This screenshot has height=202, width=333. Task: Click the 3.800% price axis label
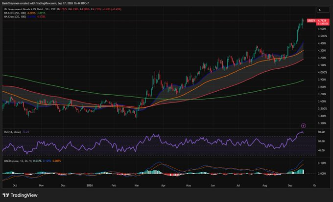point(322,87)
